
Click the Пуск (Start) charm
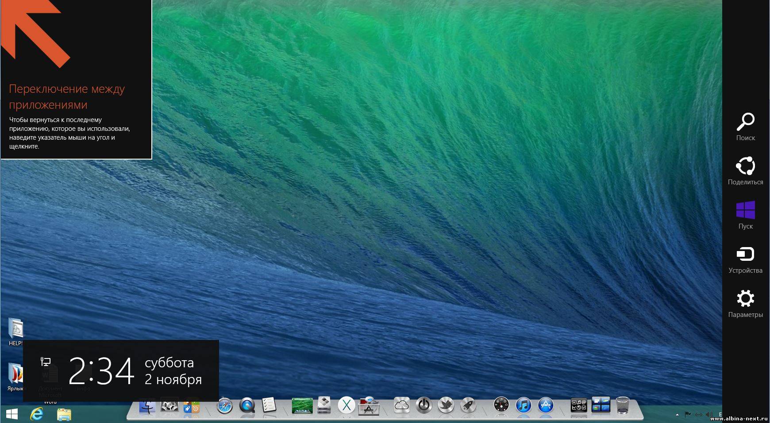(x=745, y=215)
